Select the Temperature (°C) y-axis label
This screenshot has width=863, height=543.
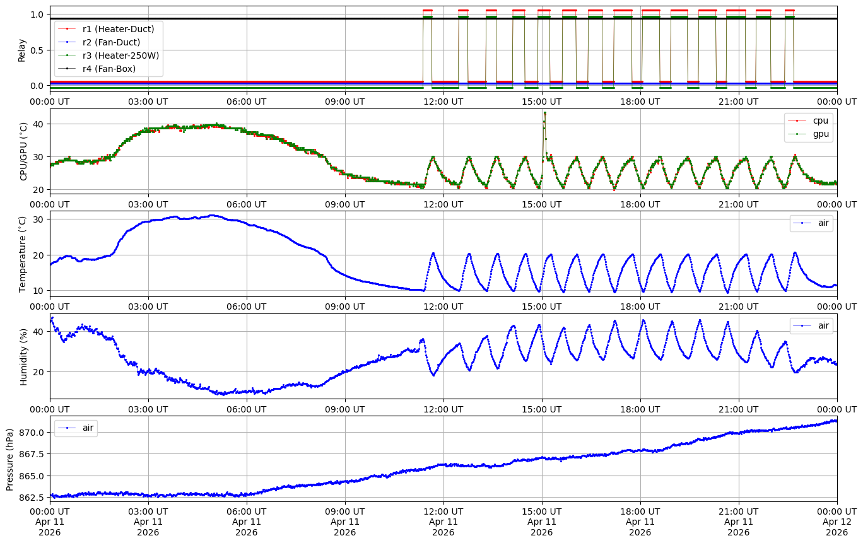[x=22, y=254]
